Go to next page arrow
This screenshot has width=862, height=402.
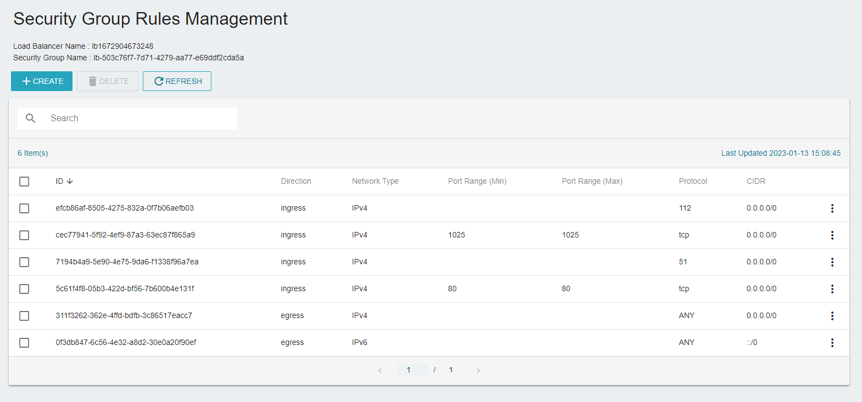(478, 371)
